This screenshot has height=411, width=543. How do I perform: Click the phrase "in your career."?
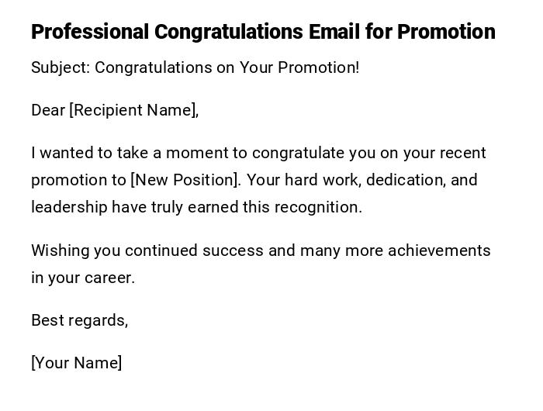click(x=83, y=278)
